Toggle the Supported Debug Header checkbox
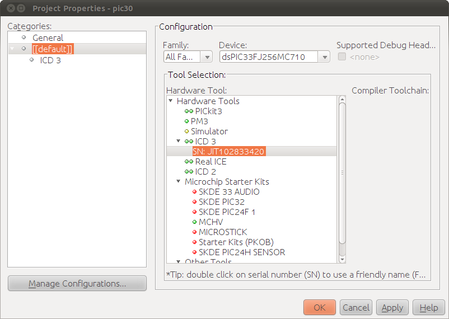Image resolution: width=449 pixels, height=319 pixels. (342, 57)
